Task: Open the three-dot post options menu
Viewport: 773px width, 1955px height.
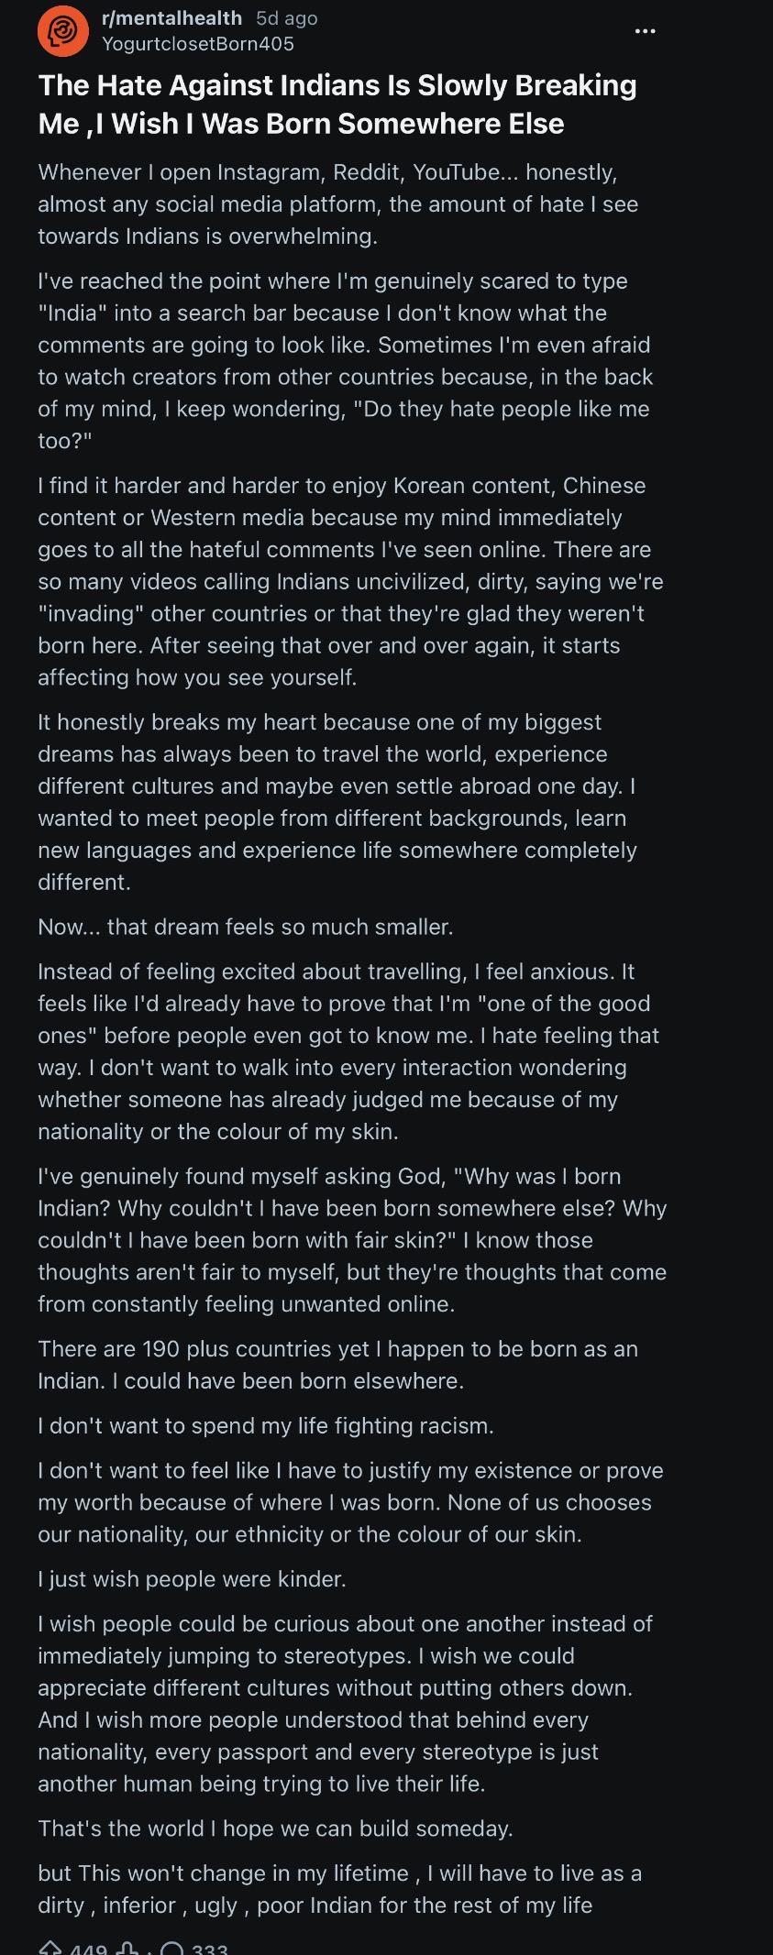Action: click(645, 31)
